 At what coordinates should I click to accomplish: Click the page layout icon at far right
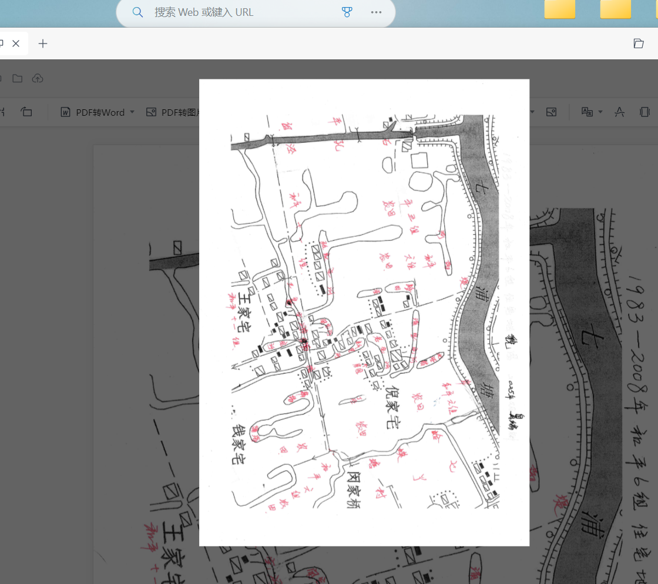(644, 112)
